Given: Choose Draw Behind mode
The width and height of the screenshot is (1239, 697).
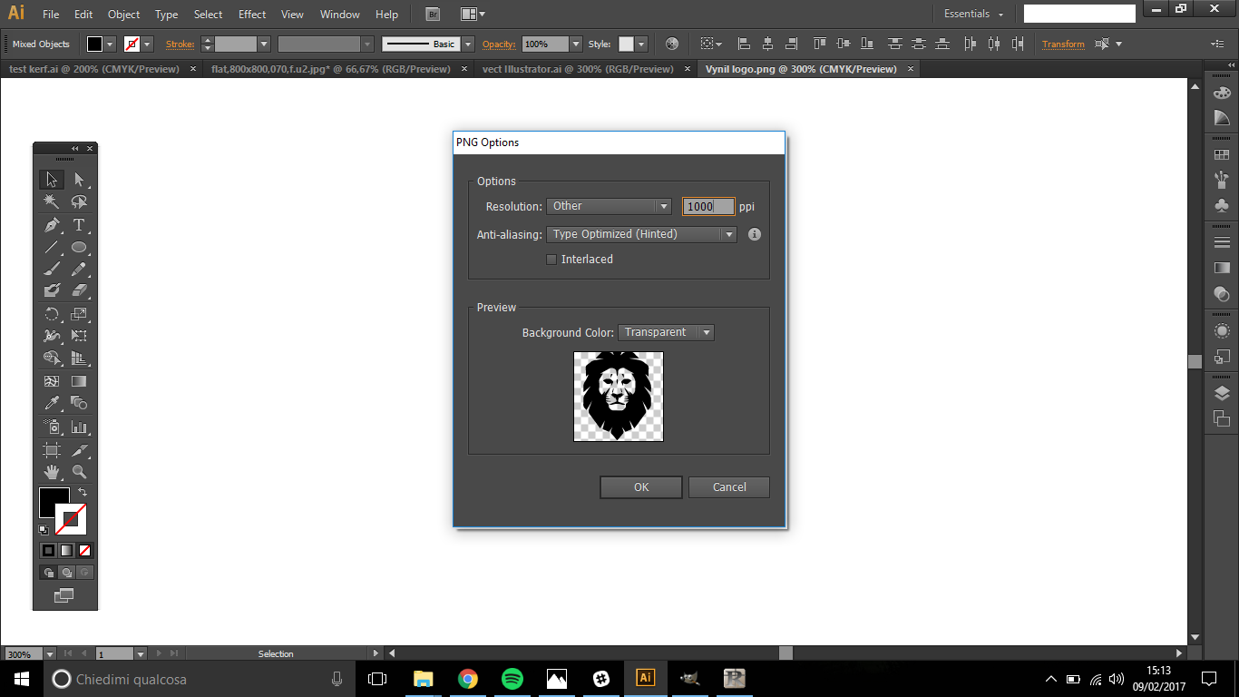Looking at the screenshot, I should pyautogui.click(x=66, y=573).
